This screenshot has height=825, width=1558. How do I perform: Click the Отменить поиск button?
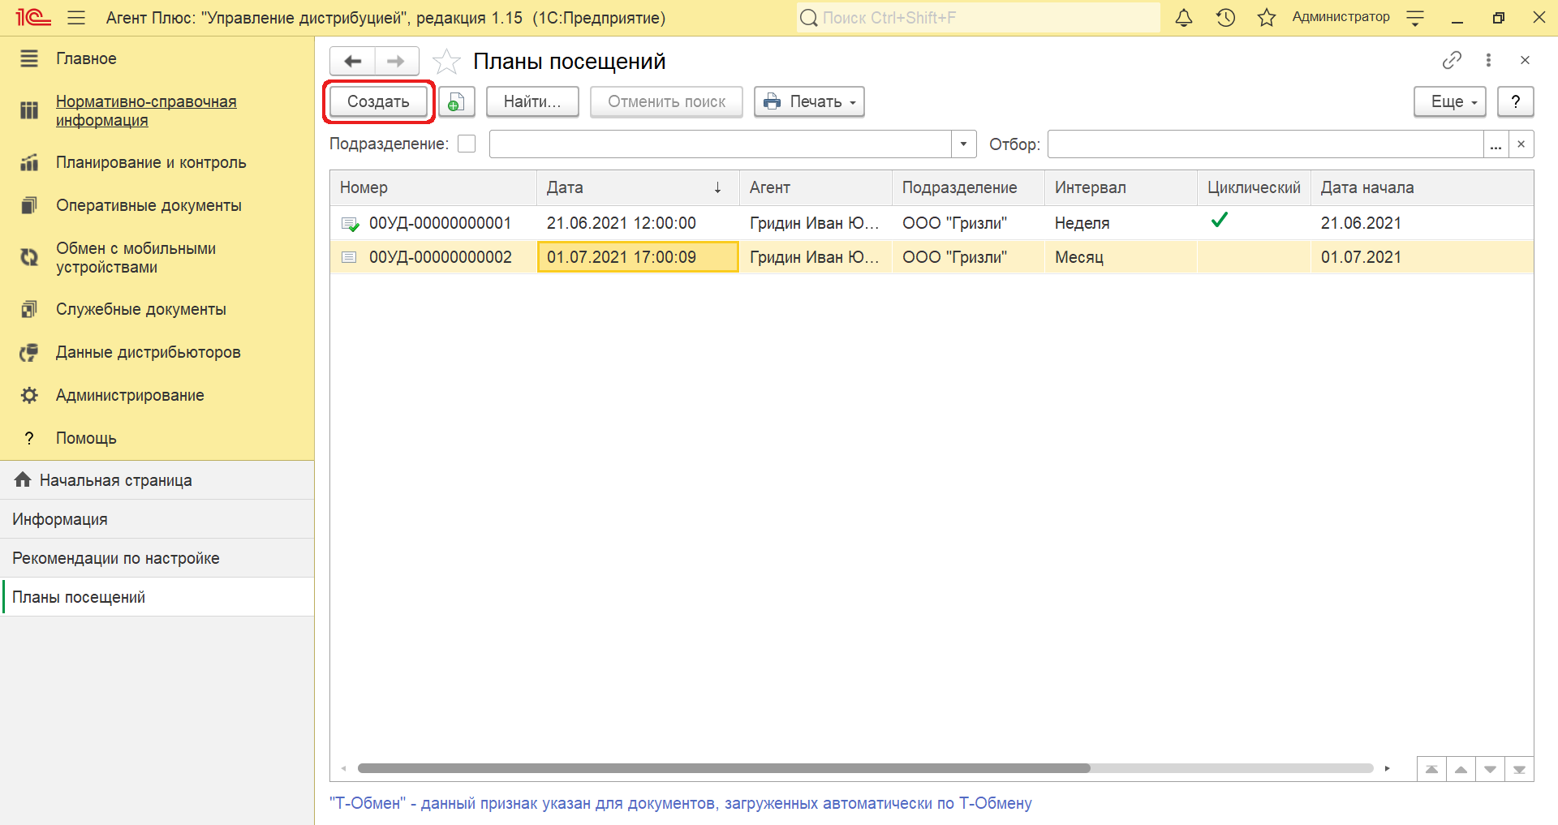click(666, 102)
